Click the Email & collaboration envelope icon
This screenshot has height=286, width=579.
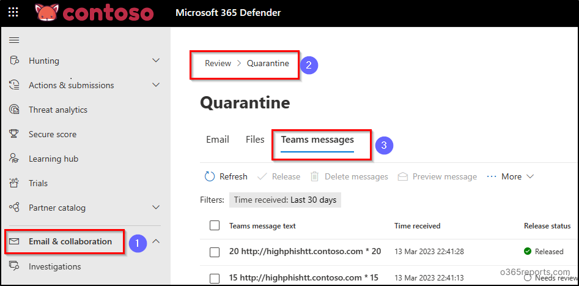(15, 242)
